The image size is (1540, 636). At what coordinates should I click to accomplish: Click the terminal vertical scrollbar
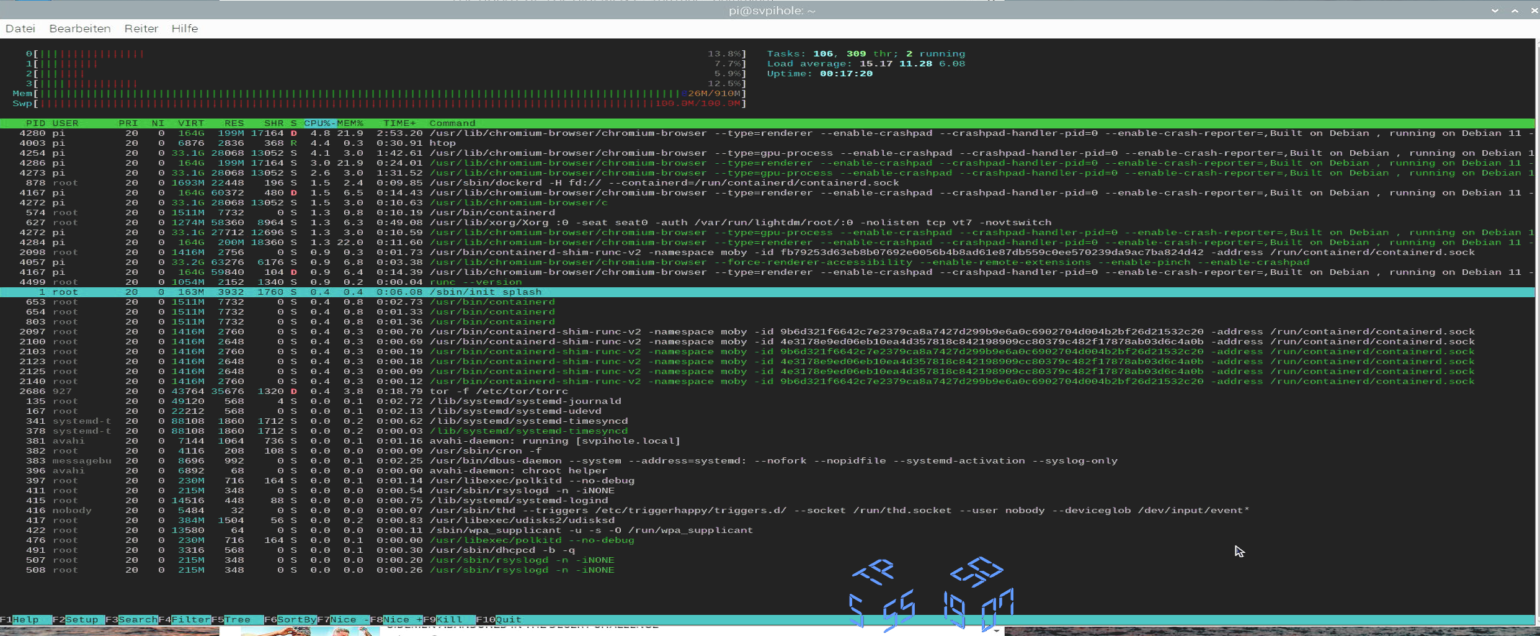1538,332
